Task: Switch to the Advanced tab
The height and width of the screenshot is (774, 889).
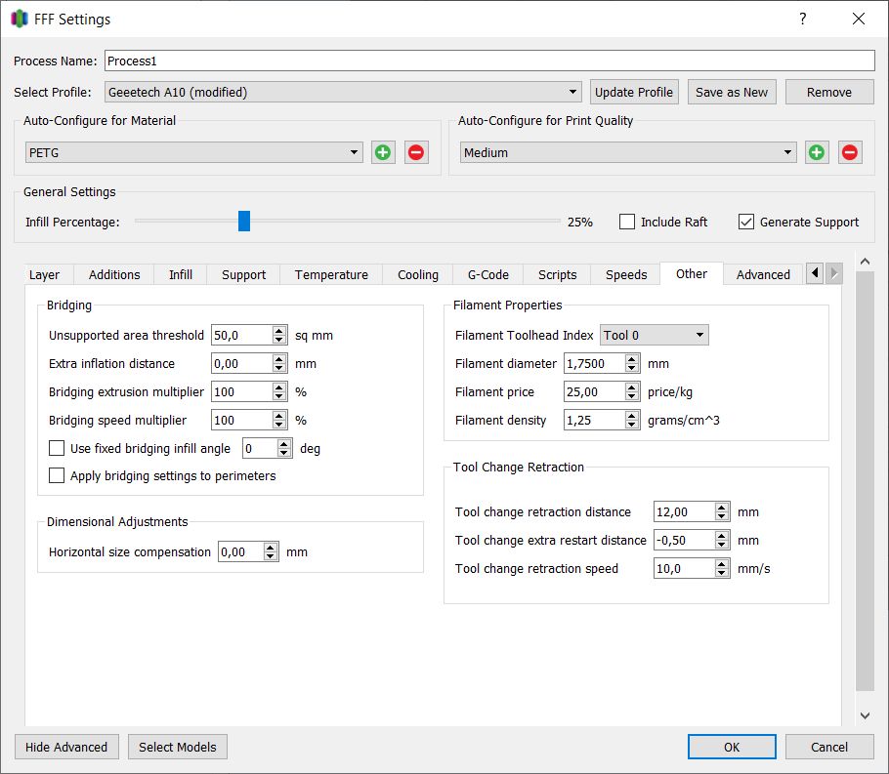Action: (763, 275)
